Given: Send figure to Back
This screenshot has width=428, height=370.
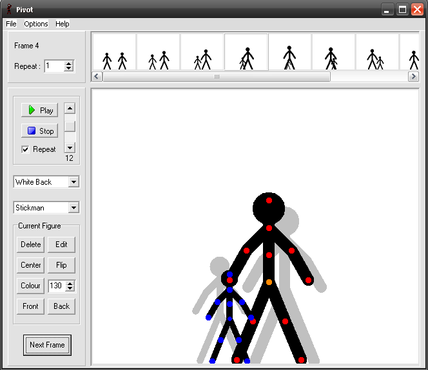Looking at the screenshot, I should (61, 306).
